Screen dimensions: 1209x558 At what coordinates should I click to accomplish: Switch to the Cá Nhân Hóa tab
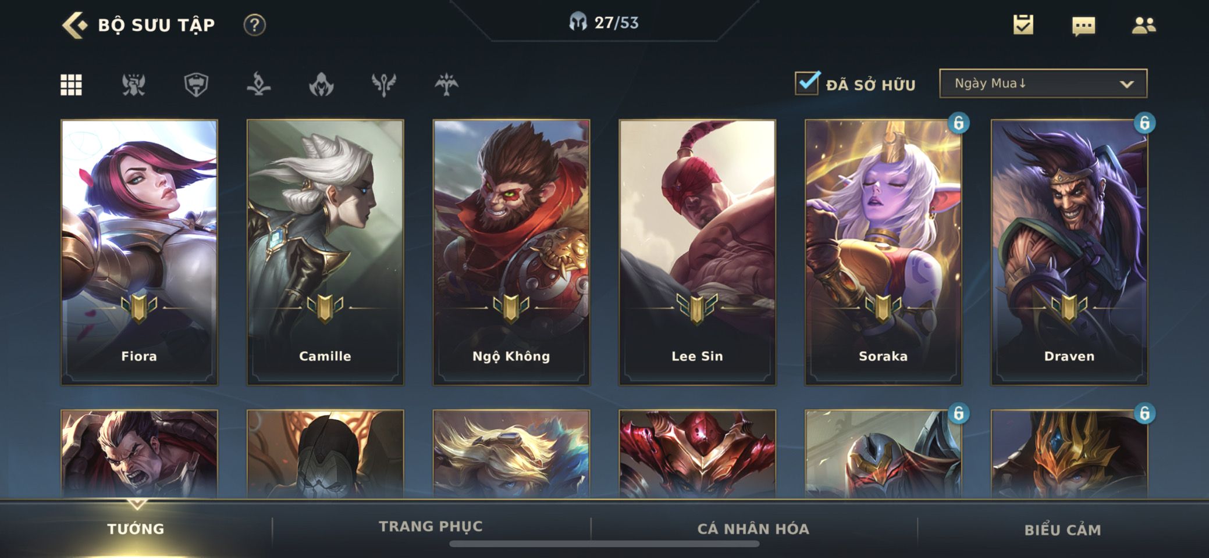coord(753,529)
